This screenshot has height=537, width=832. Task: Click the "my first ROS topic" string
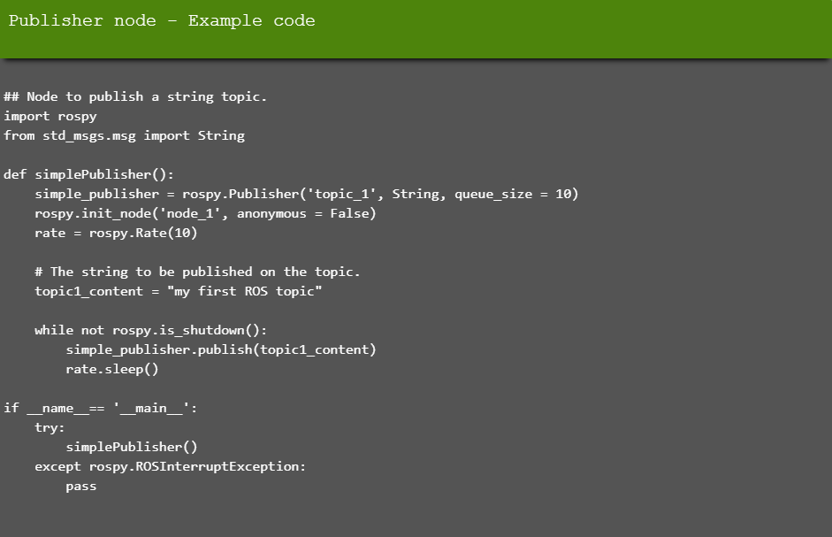(x=245, y=292)
